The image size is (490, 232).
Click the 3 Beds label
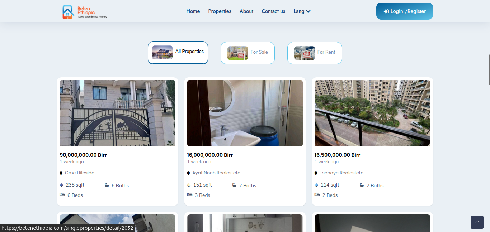203,195
